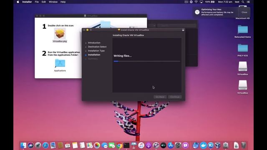The image size is (267, 150).
Task: Select the Summary step in sidebar
Action: tap(93, 59)
